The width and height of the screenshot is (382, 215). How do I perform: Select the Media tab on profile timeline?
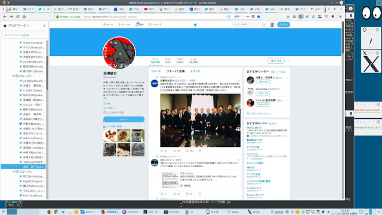(x=195, y=71)
